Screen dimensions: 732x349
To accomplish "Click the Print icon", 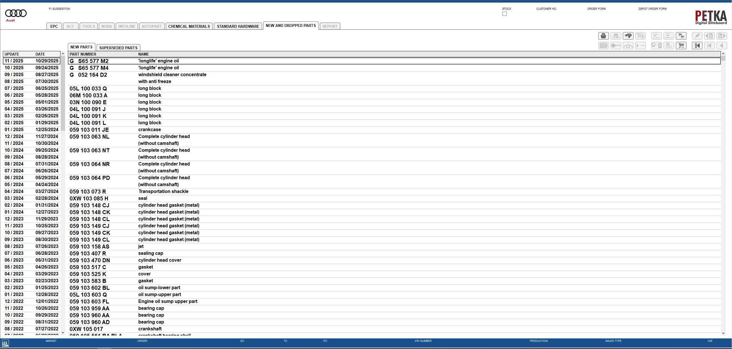I will click(x=603, y=36).
